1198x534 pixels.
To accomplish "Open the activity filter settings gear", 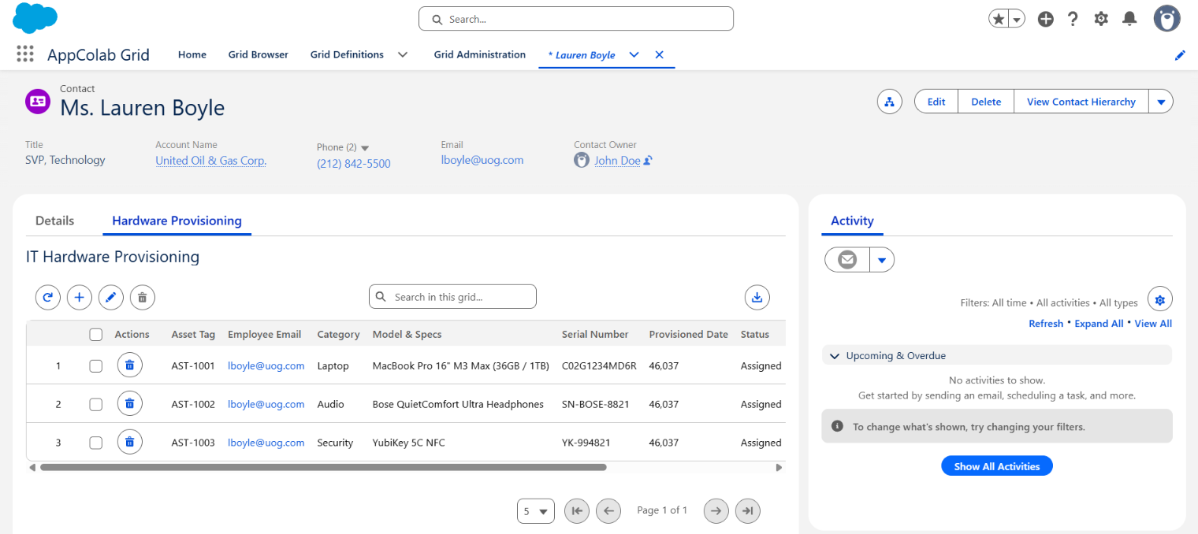I will [x=1160, y=299].
